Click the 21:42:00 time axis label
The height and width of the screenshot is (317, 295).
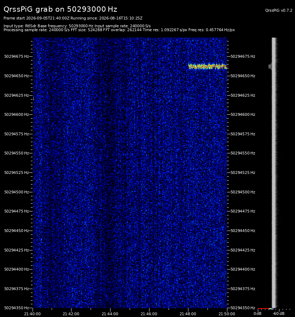(x=71, y=314)
